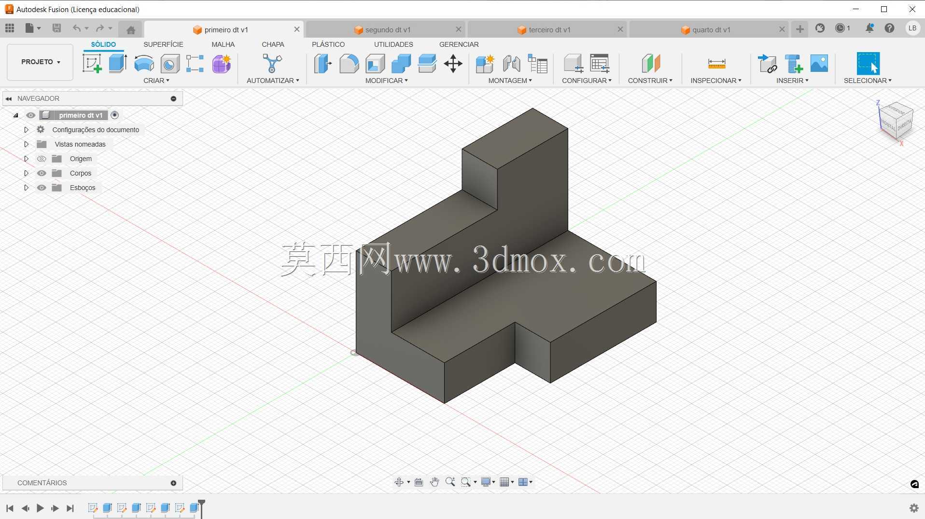Select the Revolve tool

[x=144, y=64]
